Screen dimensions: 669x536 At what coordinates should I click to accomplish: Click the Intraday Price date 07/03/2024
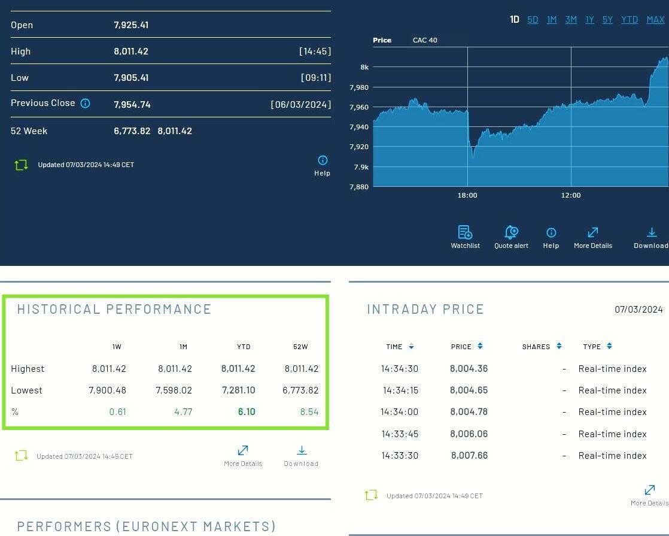(638, 309)
